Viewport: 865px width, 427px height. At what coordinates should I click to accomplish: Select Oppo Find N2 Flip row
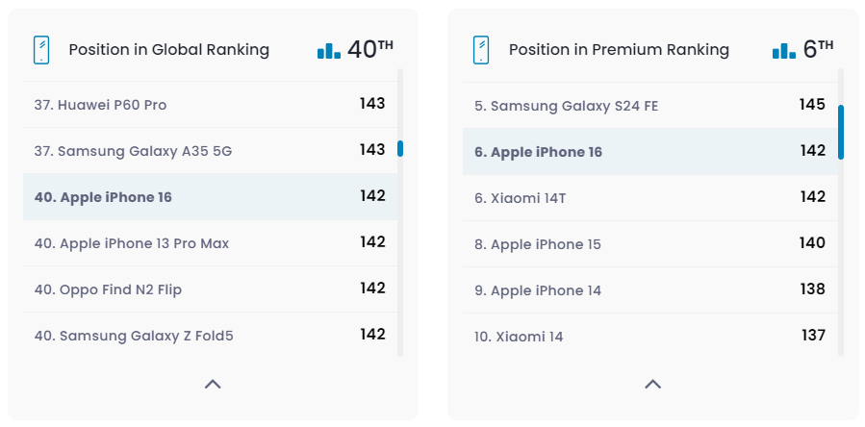(x=108, y=289)
